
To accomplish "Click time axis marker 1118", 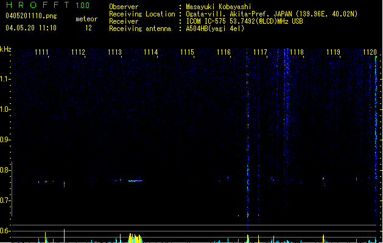I will [297, 52].
